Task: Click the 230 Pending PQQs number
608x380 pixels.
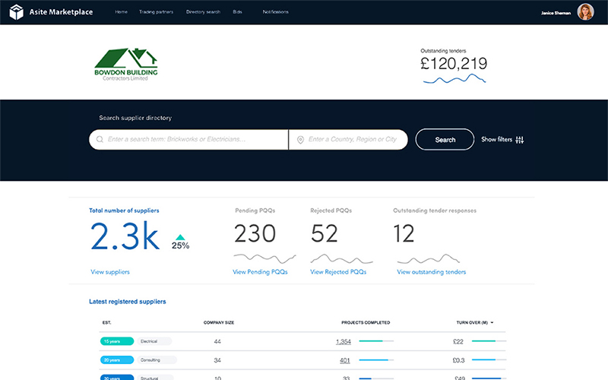Action: [x=255, y=233]
